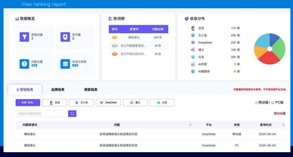293x157 pixels.
Task: Click the red slice of the pie chart
Action: click(270, 58)
